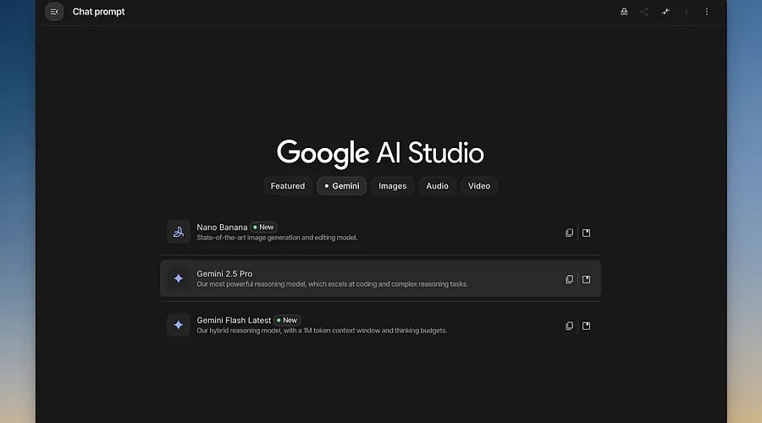Pick the Gemini Flash Latest model title

tap(234, 321)
